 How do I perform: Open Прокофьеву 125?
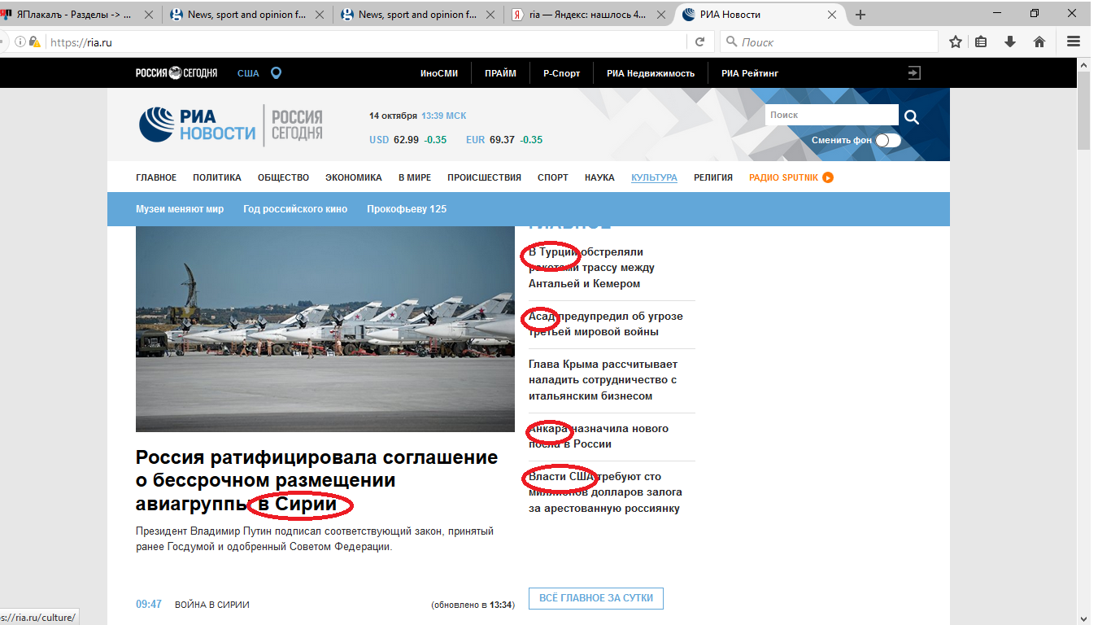(x=407, y=209)
